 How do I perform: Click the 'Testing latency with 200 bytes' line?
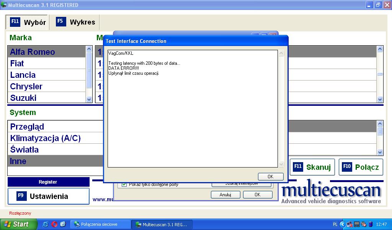point(144,63)
